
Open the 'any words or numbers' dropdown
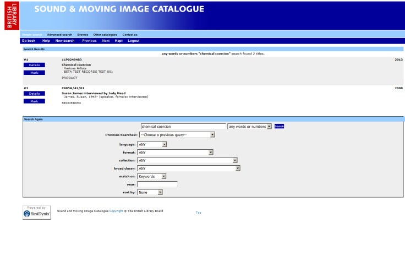(x=250, y=127)
